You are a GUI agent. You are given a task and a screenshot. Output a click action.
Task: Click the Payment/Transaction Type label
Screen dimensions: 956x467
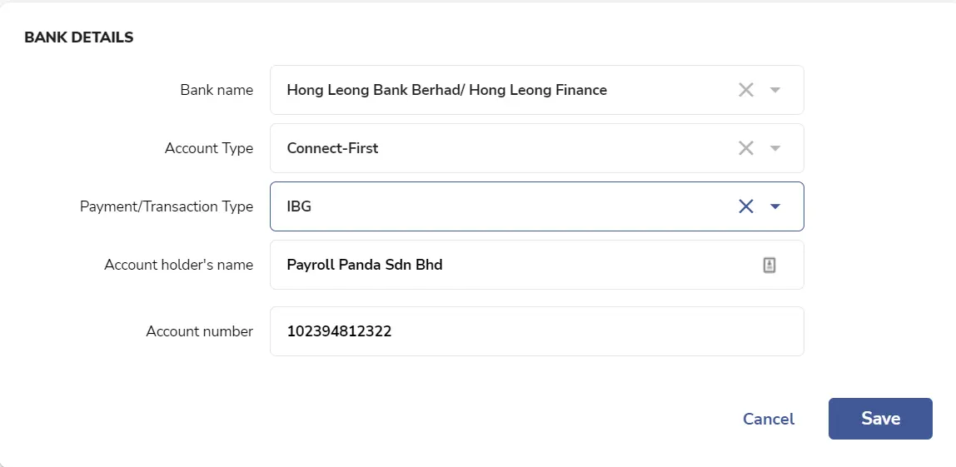(x=167, y=206)
